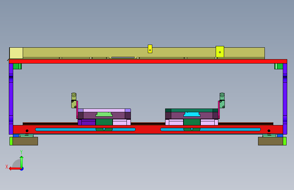
Task: Select the dark purple block at the left carriage base
Action: (x=86, y=122)
